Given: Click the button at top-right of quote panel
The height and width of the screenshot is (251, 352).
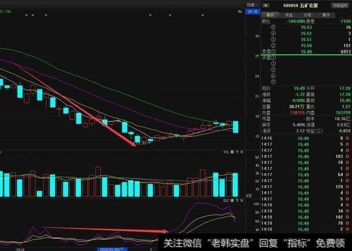Looking at the screenshot, I should click(x=340, y=5).
